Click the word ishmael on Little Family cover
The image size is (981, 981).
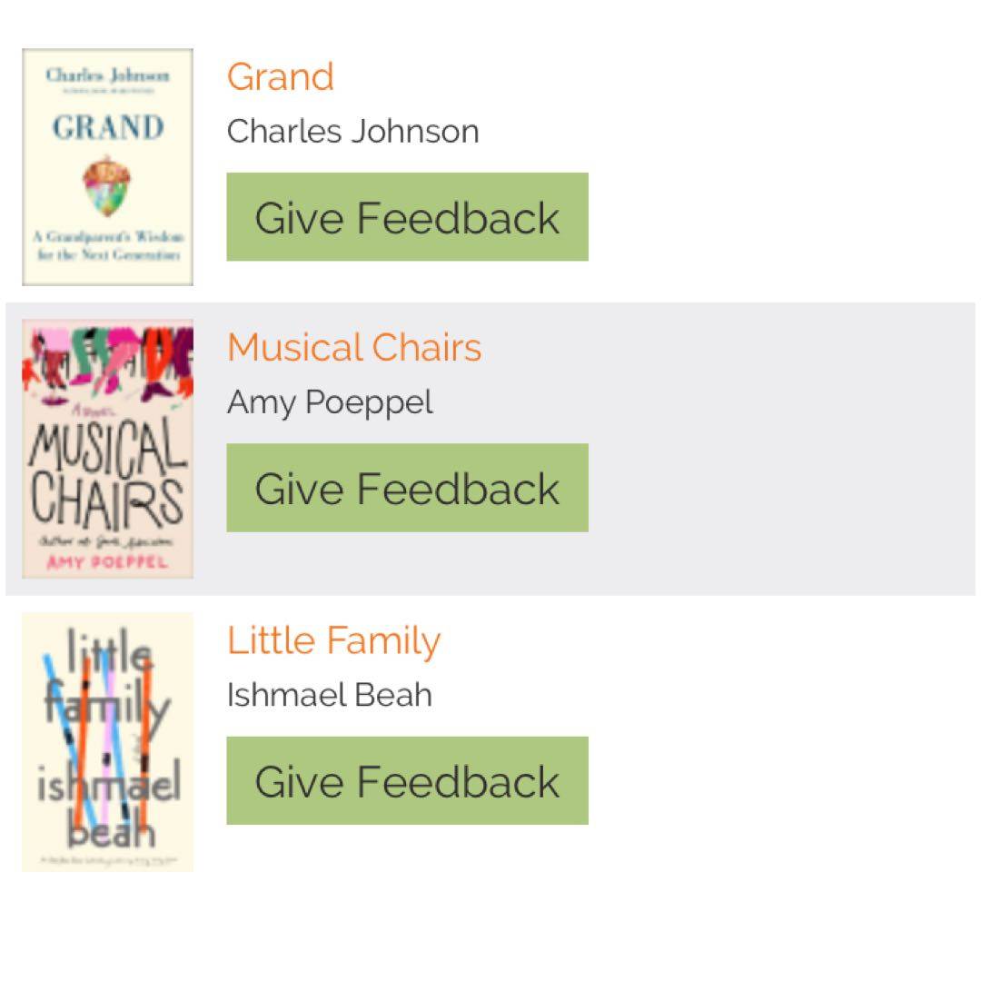click(108, 784)
